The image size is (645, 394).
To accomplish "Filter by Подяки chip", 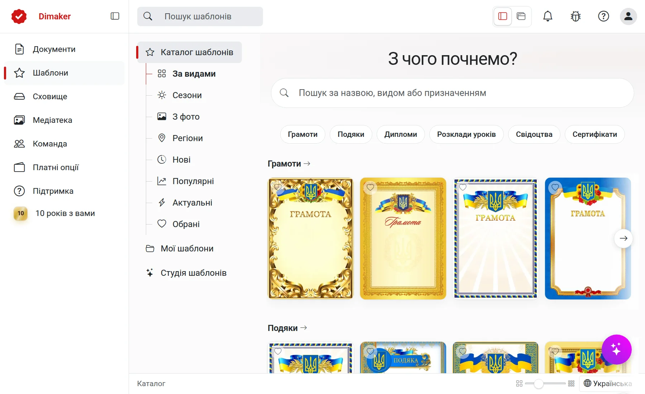I will tap(351, 134).
